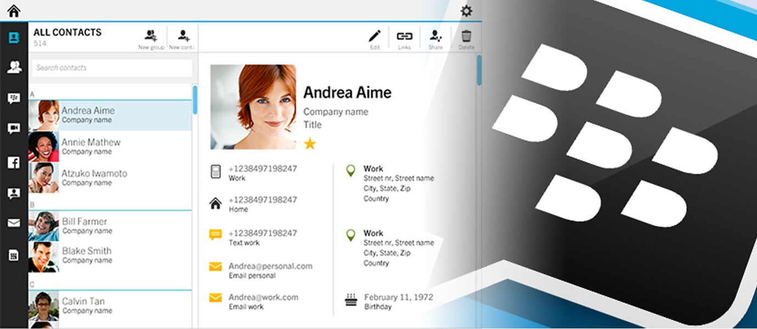Delete contact with the trash icon

pos(466,39)
